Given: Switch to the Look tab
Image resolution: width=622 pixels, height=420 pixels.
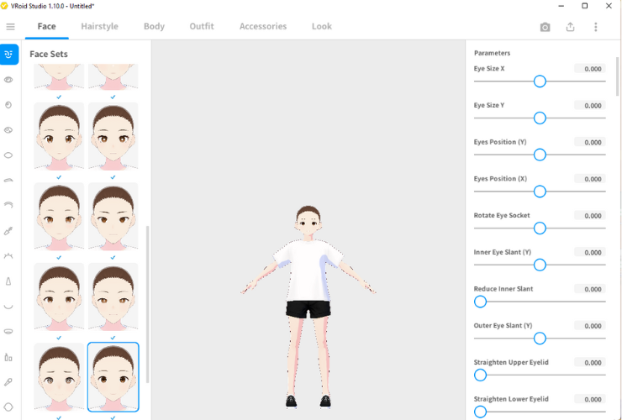Looking at the screenshot, I should pyautogui.click(x=322, y=26).
